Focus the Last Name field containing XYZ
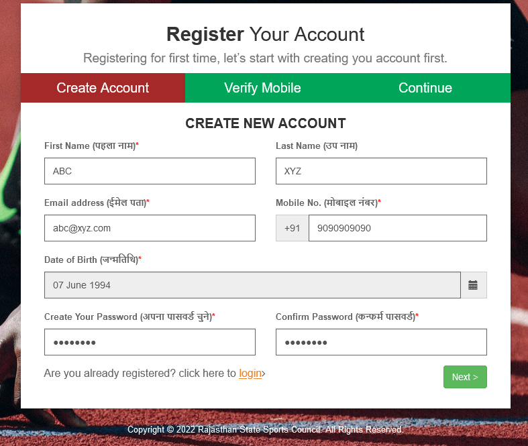The height and width of the screenshot is (446, 528). (x=381, y=171)
